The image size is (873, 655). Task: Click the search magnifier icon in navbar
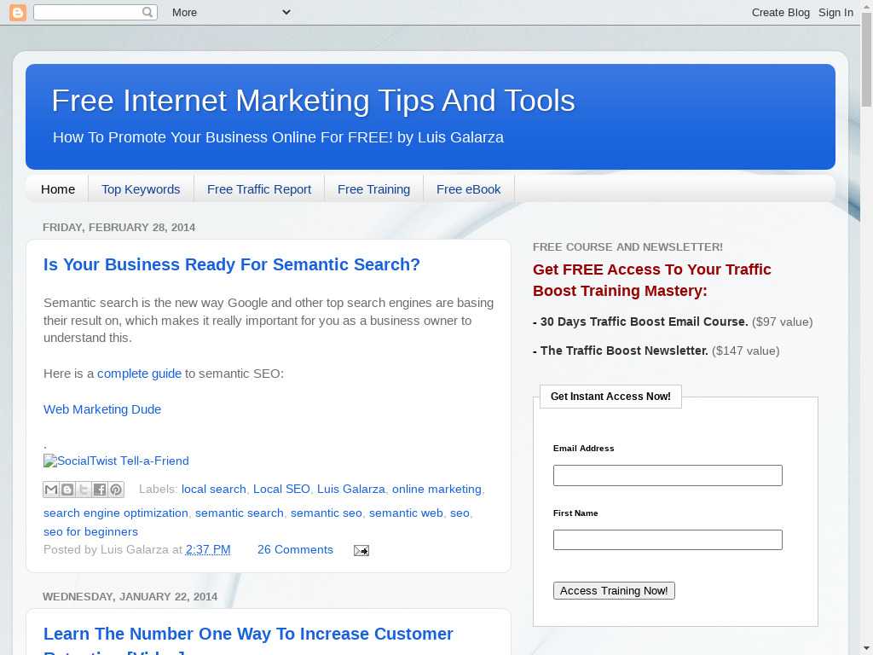pyautogui.click(x=147, y=12)
